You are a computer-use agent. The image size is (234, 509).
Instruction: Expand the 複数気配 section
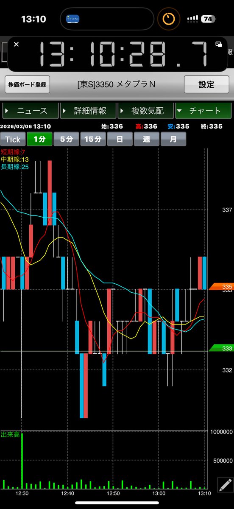pyautogui.click(x=146, y=111)
